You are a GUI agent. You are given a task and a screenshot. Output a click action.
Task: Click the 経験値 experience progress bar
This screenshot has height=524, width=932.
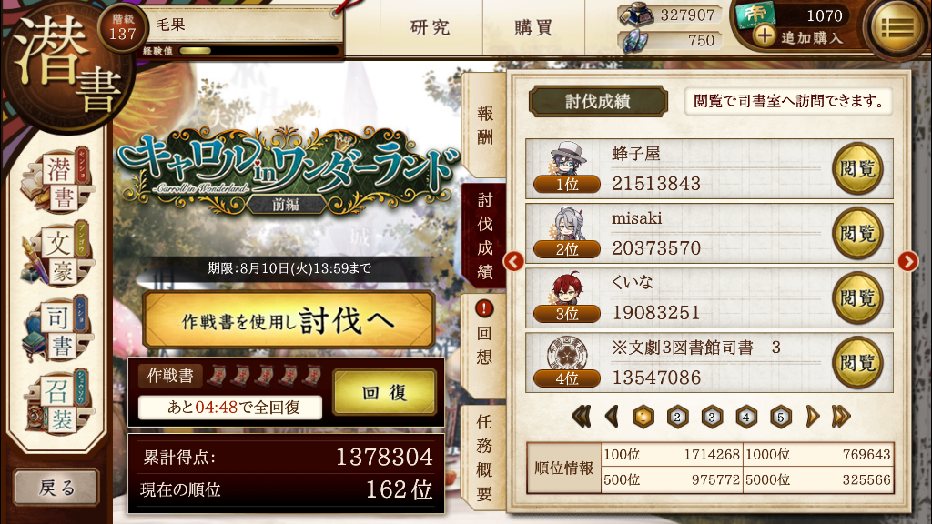(x=258, y=51)
